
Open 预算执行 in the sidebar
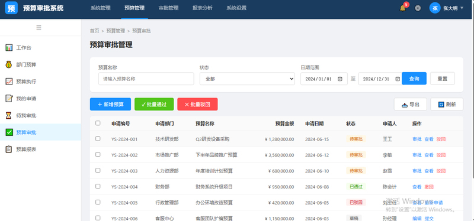(x=40, y=82)
